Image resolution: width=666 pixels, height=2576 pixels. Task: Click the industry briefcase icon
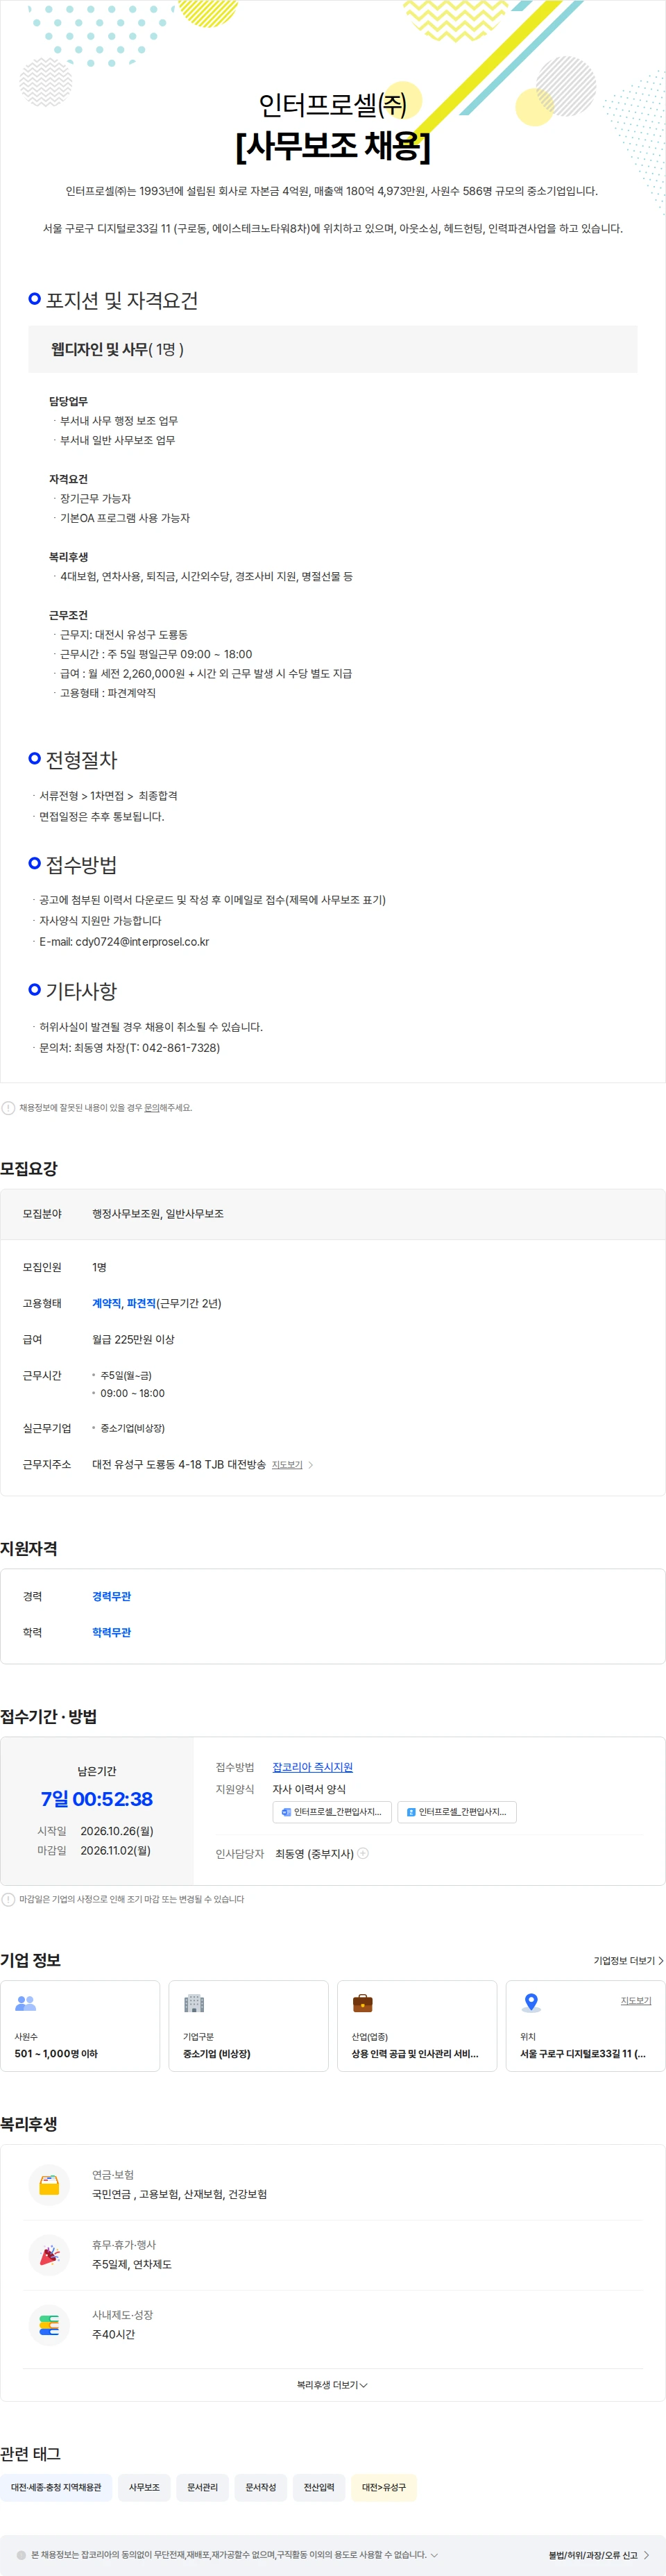point(362,2003)
